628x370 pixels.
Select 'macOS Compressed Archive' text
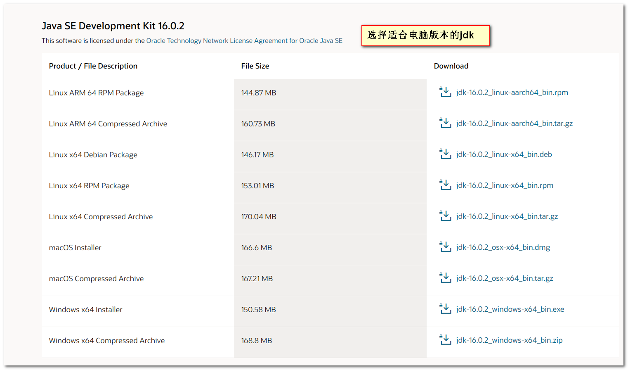[x=96, y=279]
